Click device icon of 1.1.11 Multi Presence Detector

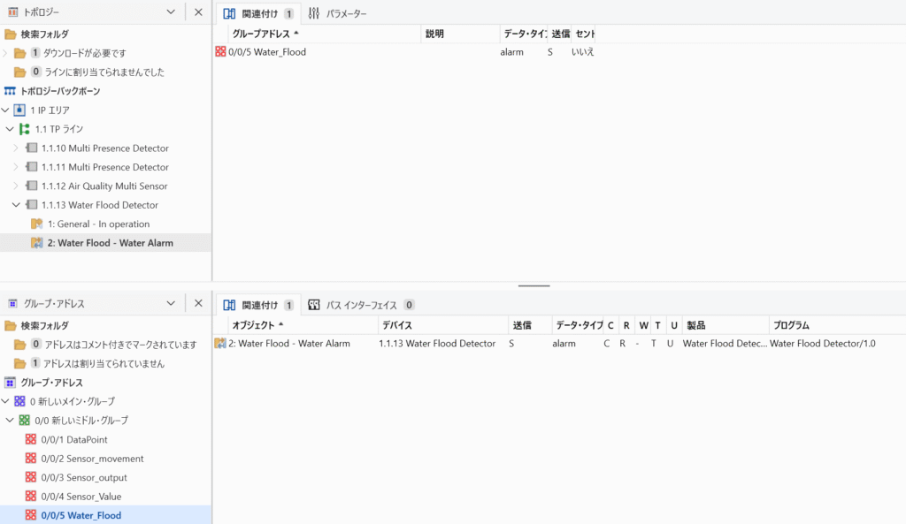pos(31,167)
